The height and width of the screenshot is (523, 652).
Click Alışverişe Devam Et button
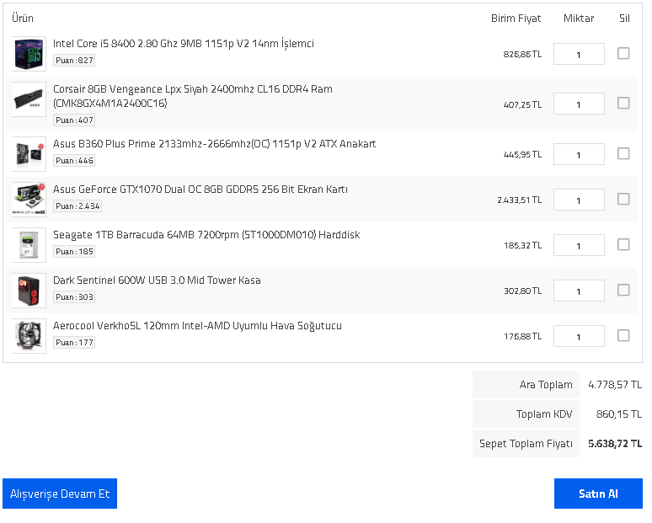60,494
